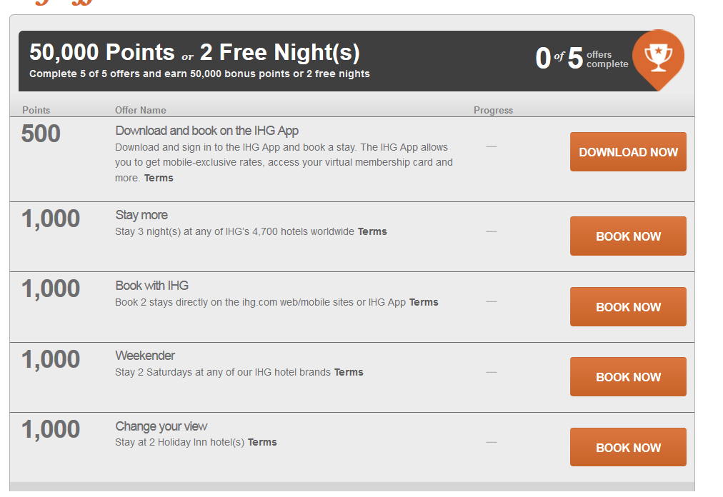Open Terms link for Weekender offer
This screenshot has height=497, width=723.
349,372
